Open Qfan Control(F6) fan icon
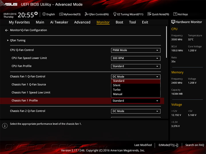Viewport: 206px width, 154px height. tap(86, 14)
